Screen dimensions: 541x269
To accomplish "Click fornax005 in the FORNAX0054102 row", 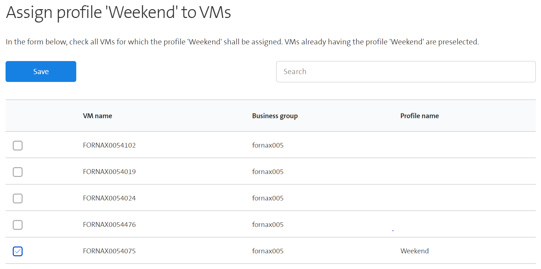I will (268, 145).
